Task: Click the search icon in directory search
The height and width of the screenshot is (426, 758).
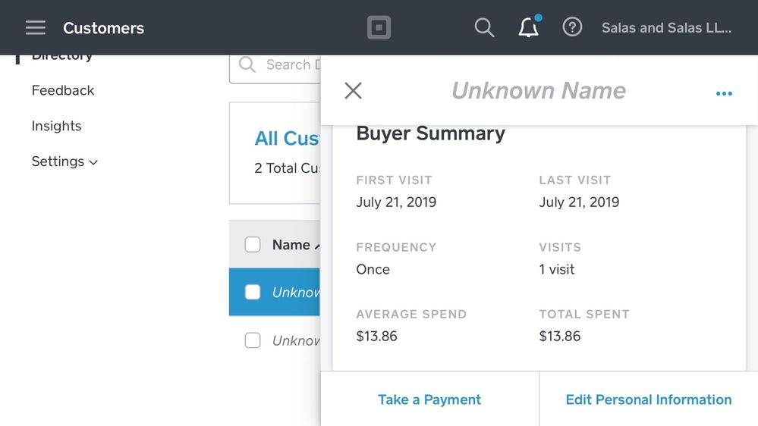Action: pyautogui.click(x=247, y=65)
